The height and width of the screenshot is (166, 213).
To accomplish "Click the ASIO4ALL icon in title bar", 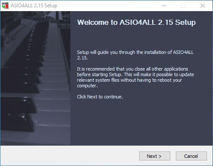I will pos(5,6).
